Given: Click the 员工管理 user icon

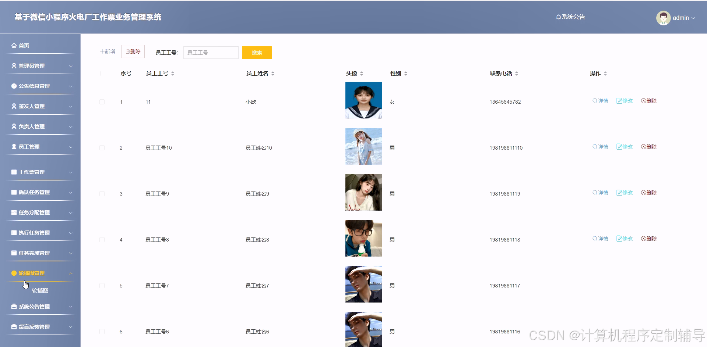Looking at the screenshot, I should pos(14,147).
